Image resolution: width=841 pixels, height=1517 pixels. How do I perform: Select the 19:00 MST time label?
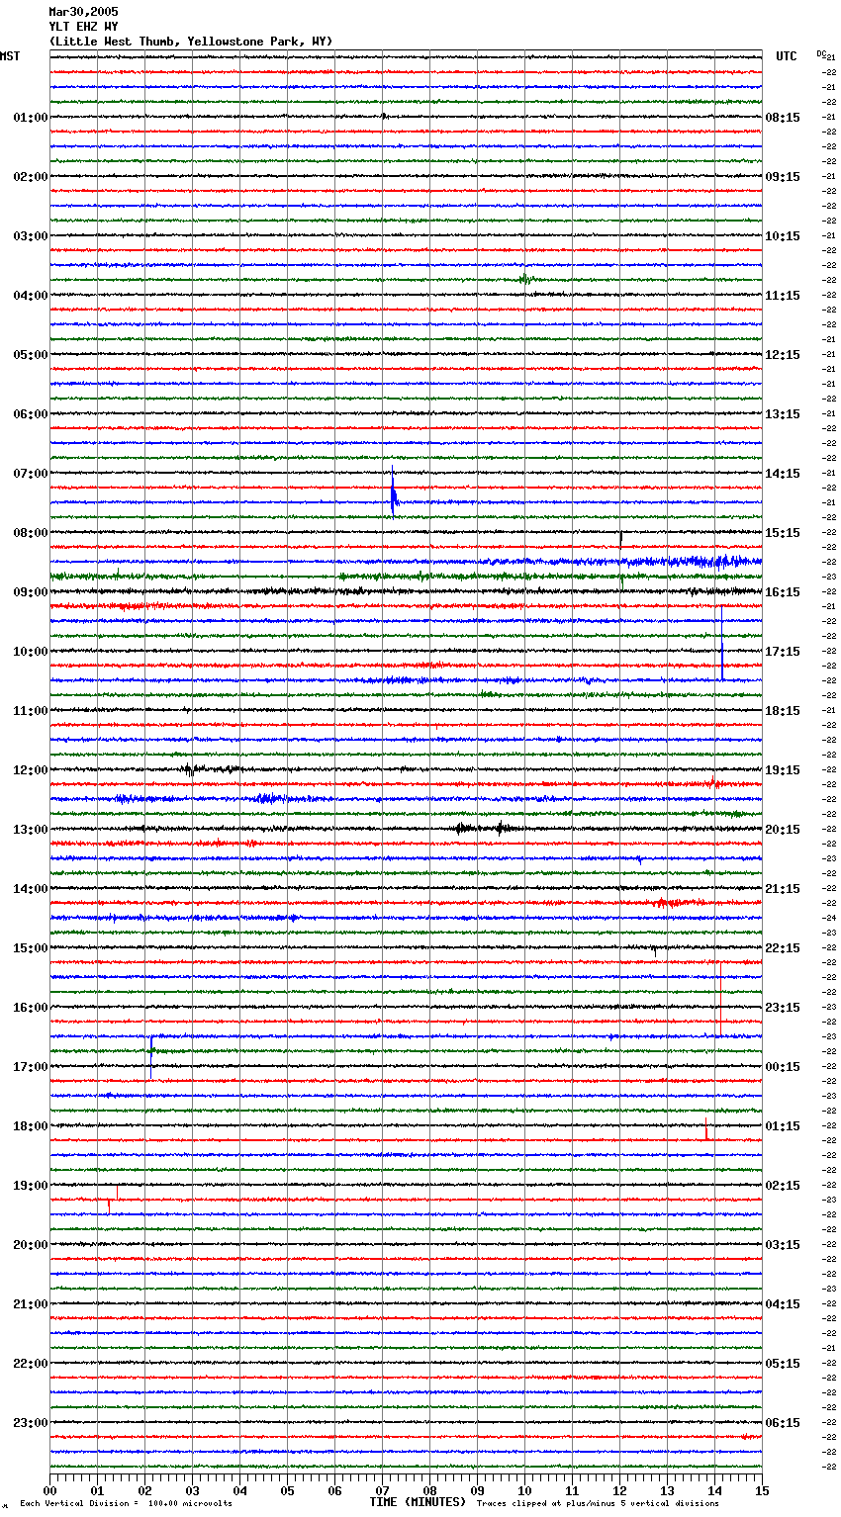(x=31, y=1186)
